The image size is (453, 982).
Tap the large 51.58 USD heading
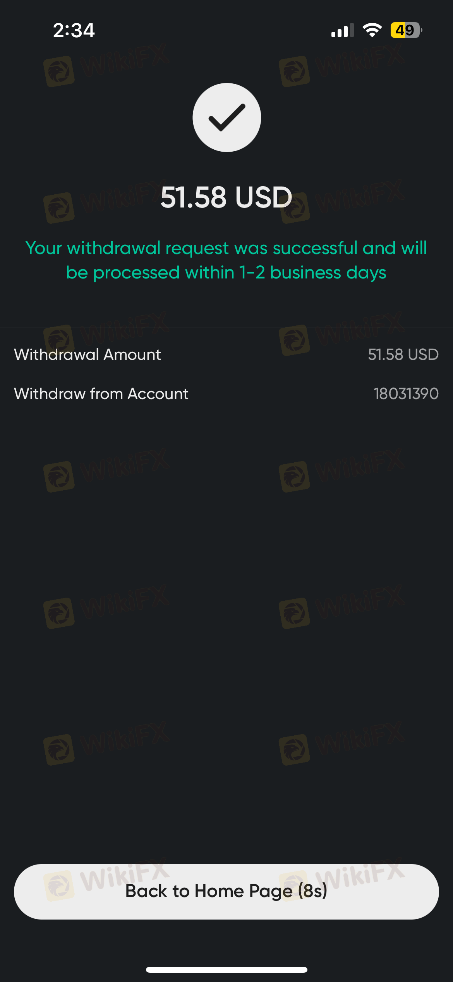[x=226, y=197]
